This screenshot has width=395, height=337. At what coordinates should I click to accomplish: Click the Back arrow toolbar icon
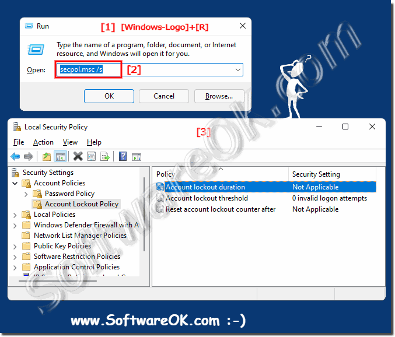pos(15,156)
